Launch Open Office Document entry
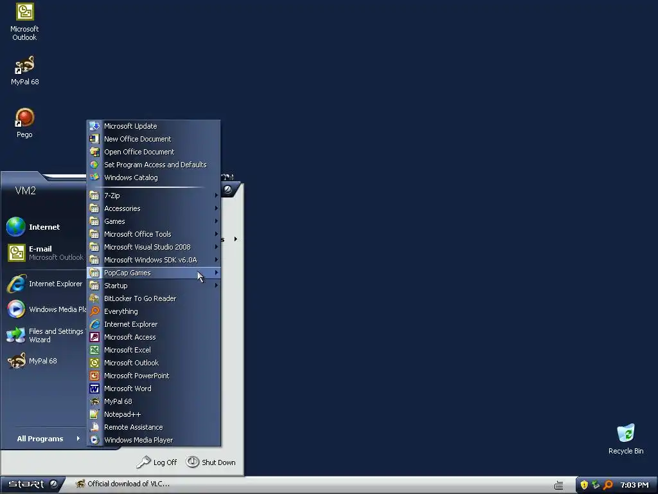Viewport: 658px width, 494px height. pyautogui.click(x=153, y=152)
